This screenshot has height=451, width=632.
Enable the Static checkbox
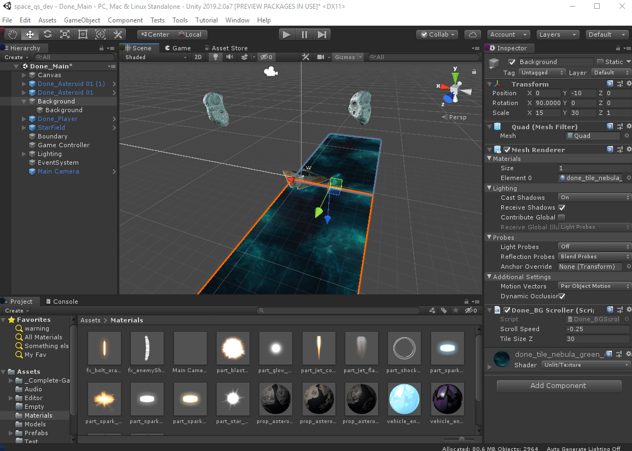pos(600,62)
